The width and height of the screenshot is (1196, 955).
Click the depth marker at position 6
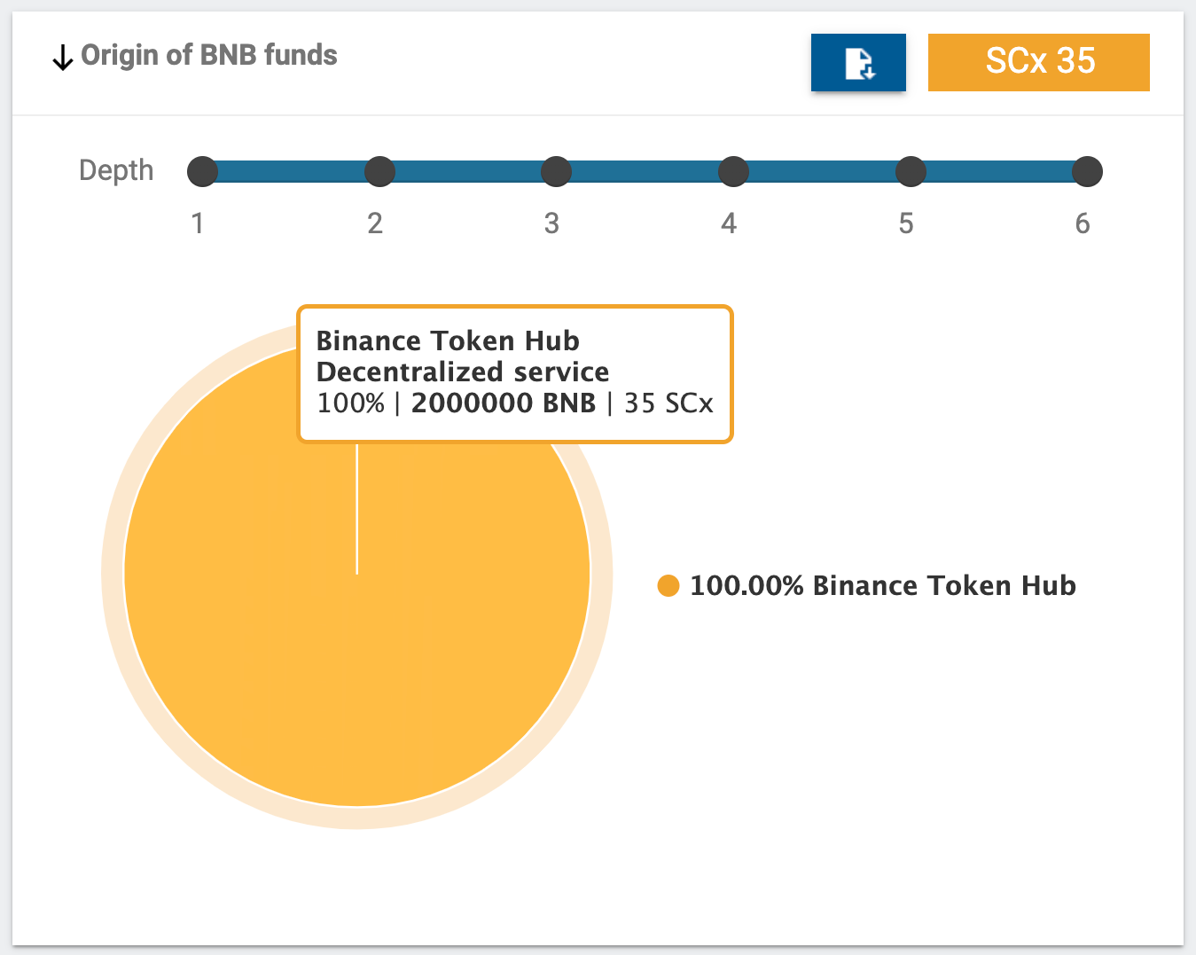pos(1087,171)
